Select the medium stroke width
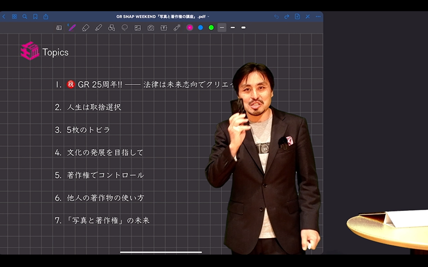428x267 pixels. [233, 28]
